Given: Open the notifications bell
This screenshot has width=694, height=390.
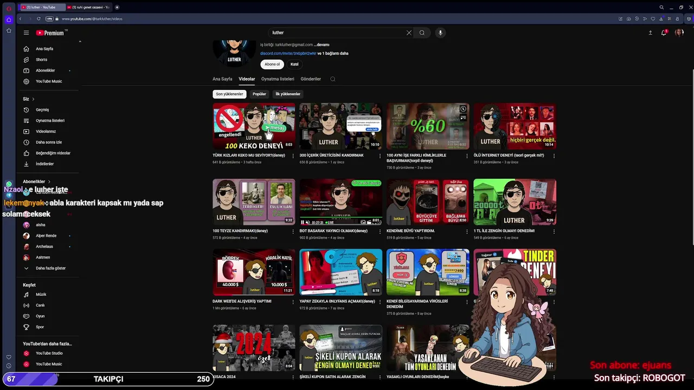Looking at the screenshot, I should pos(664,32).
